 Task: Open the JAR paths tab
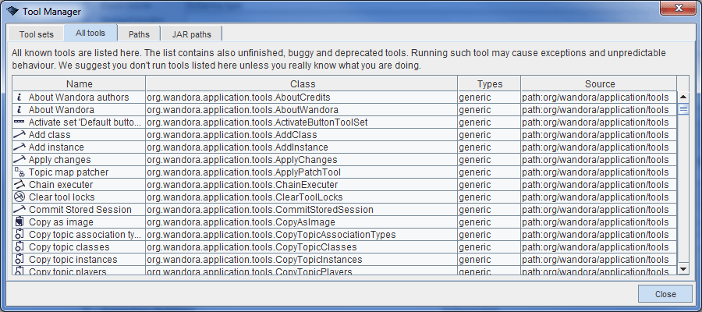point(191,34)
